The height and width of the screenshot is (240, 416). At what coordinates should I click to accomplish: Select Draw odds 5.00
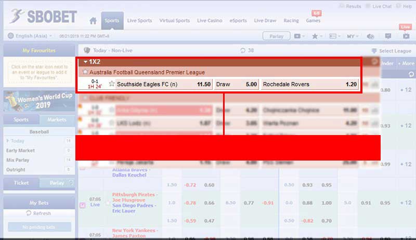click(237, 84)
